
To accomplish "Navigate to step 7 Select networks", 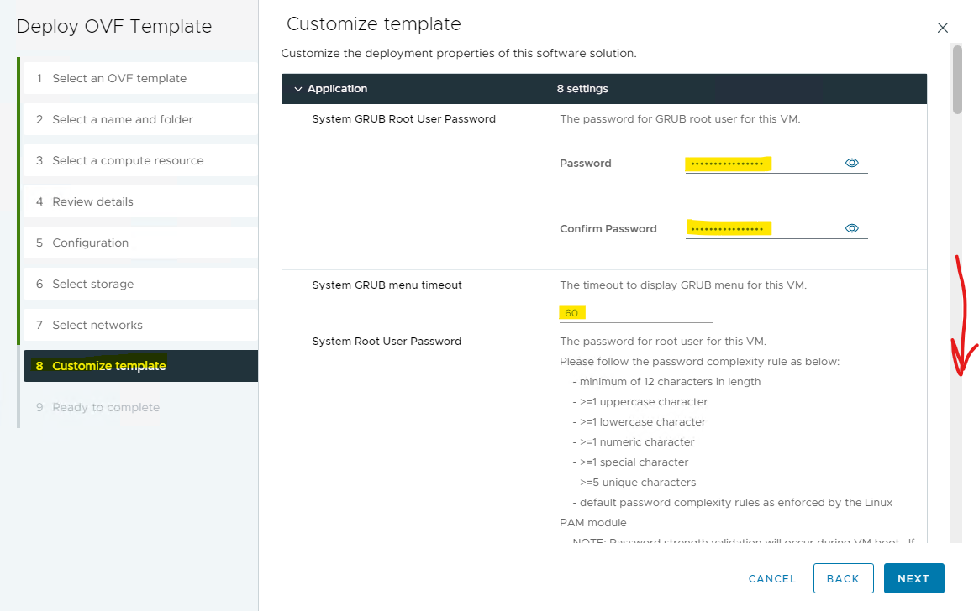I will [97, 325].
